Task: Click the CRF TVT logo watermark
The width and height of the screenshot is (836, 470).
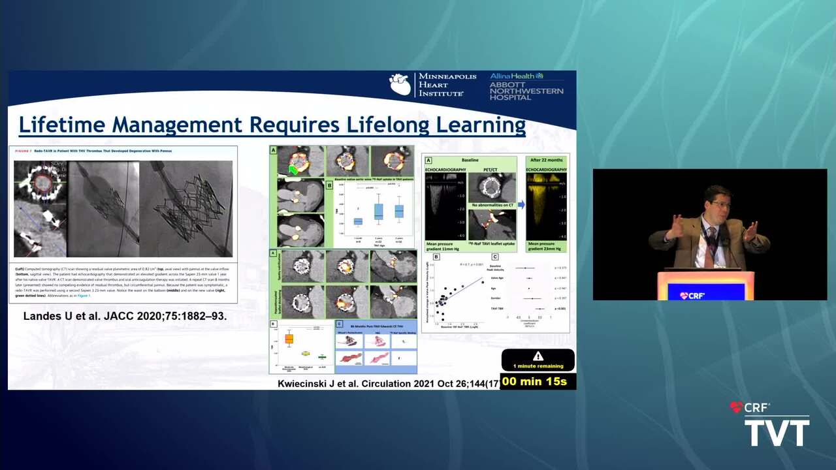Action: point(769,424)
